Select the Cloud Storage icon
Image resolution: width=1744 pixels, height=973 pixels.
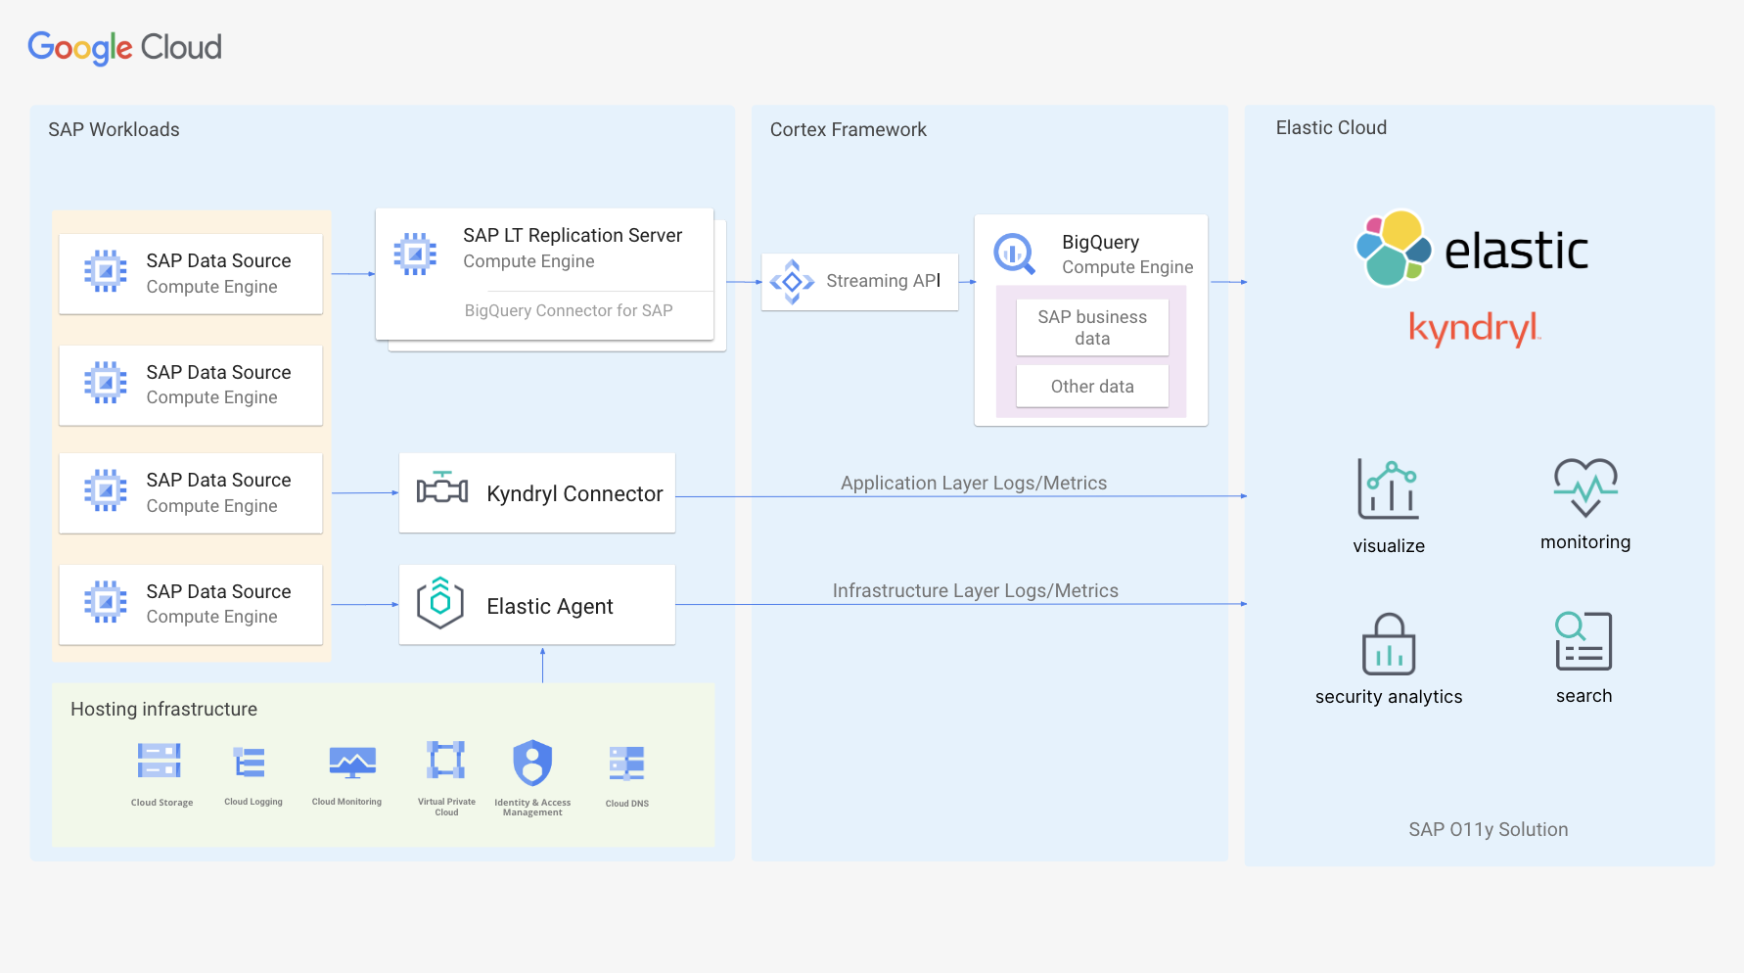click(159, 761)
